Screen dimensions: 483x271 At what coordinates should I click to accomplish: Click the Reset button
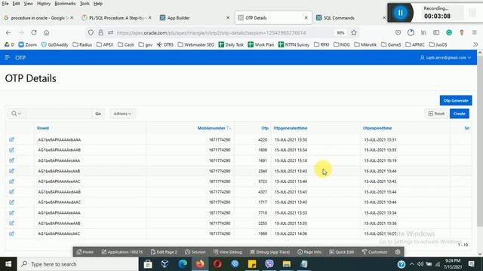[436, 114]
